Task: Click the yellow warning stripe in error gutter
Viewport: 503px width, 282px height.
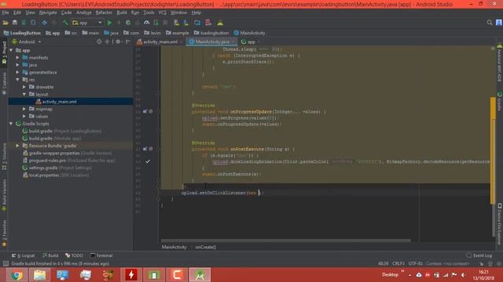Action: [493, 150]
